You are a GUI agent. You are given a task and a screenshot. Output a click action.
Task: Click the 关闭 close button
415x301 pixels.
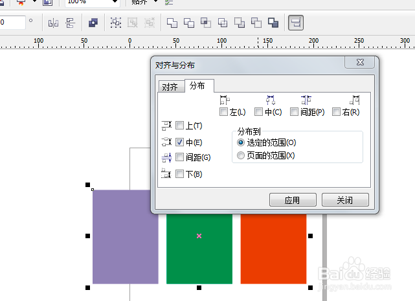click(x=345, y=200)
